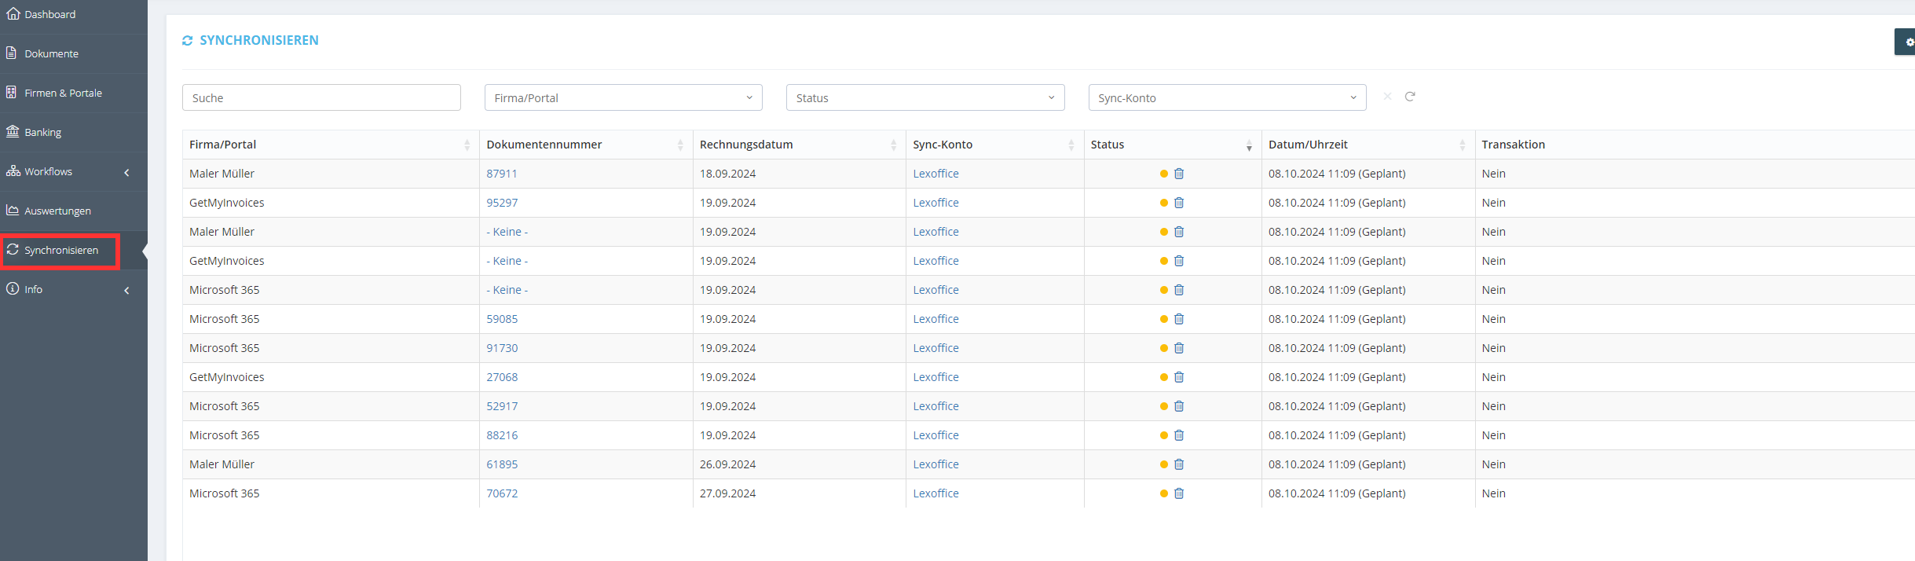Delete sync entry for document 87911
The height and width of the screenshot is (561, 1915).
click(x=1179, y=174)
